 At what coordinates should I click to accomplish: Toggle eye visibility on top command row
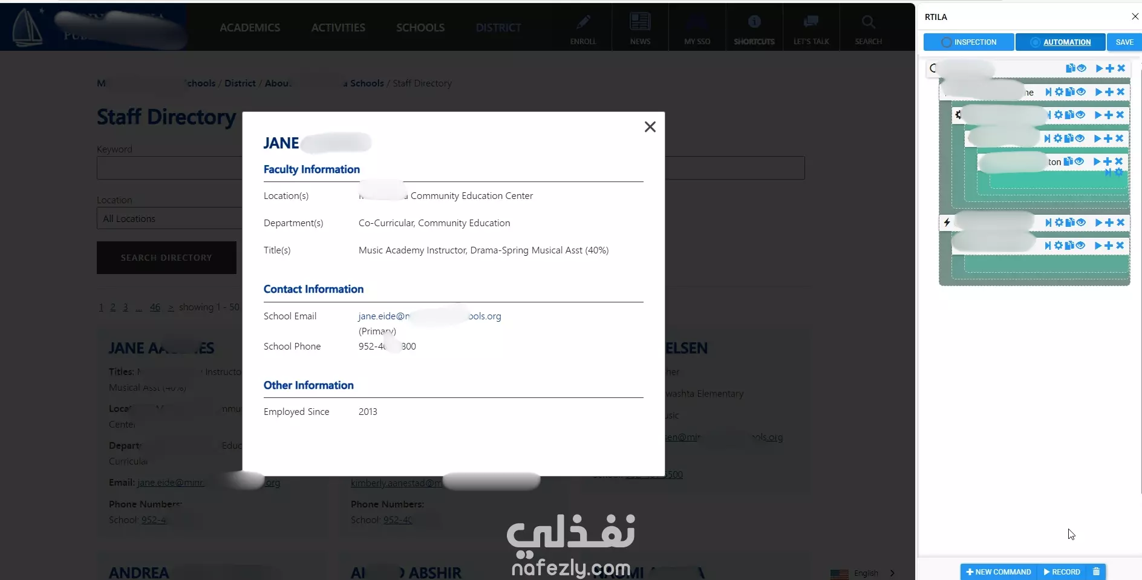pos(1082,68)
